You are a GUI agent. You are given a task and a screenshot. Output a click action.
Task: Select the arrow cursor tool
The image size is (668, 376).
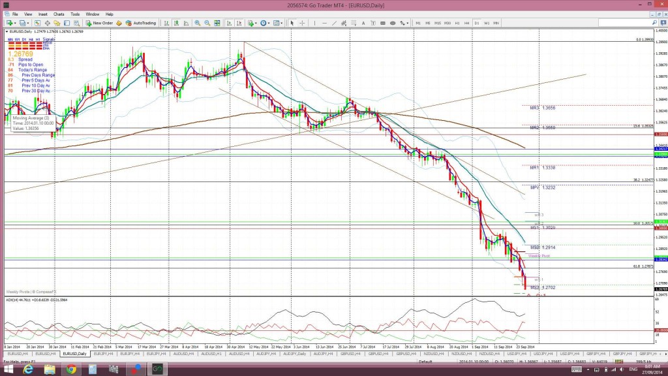point(292,23)
